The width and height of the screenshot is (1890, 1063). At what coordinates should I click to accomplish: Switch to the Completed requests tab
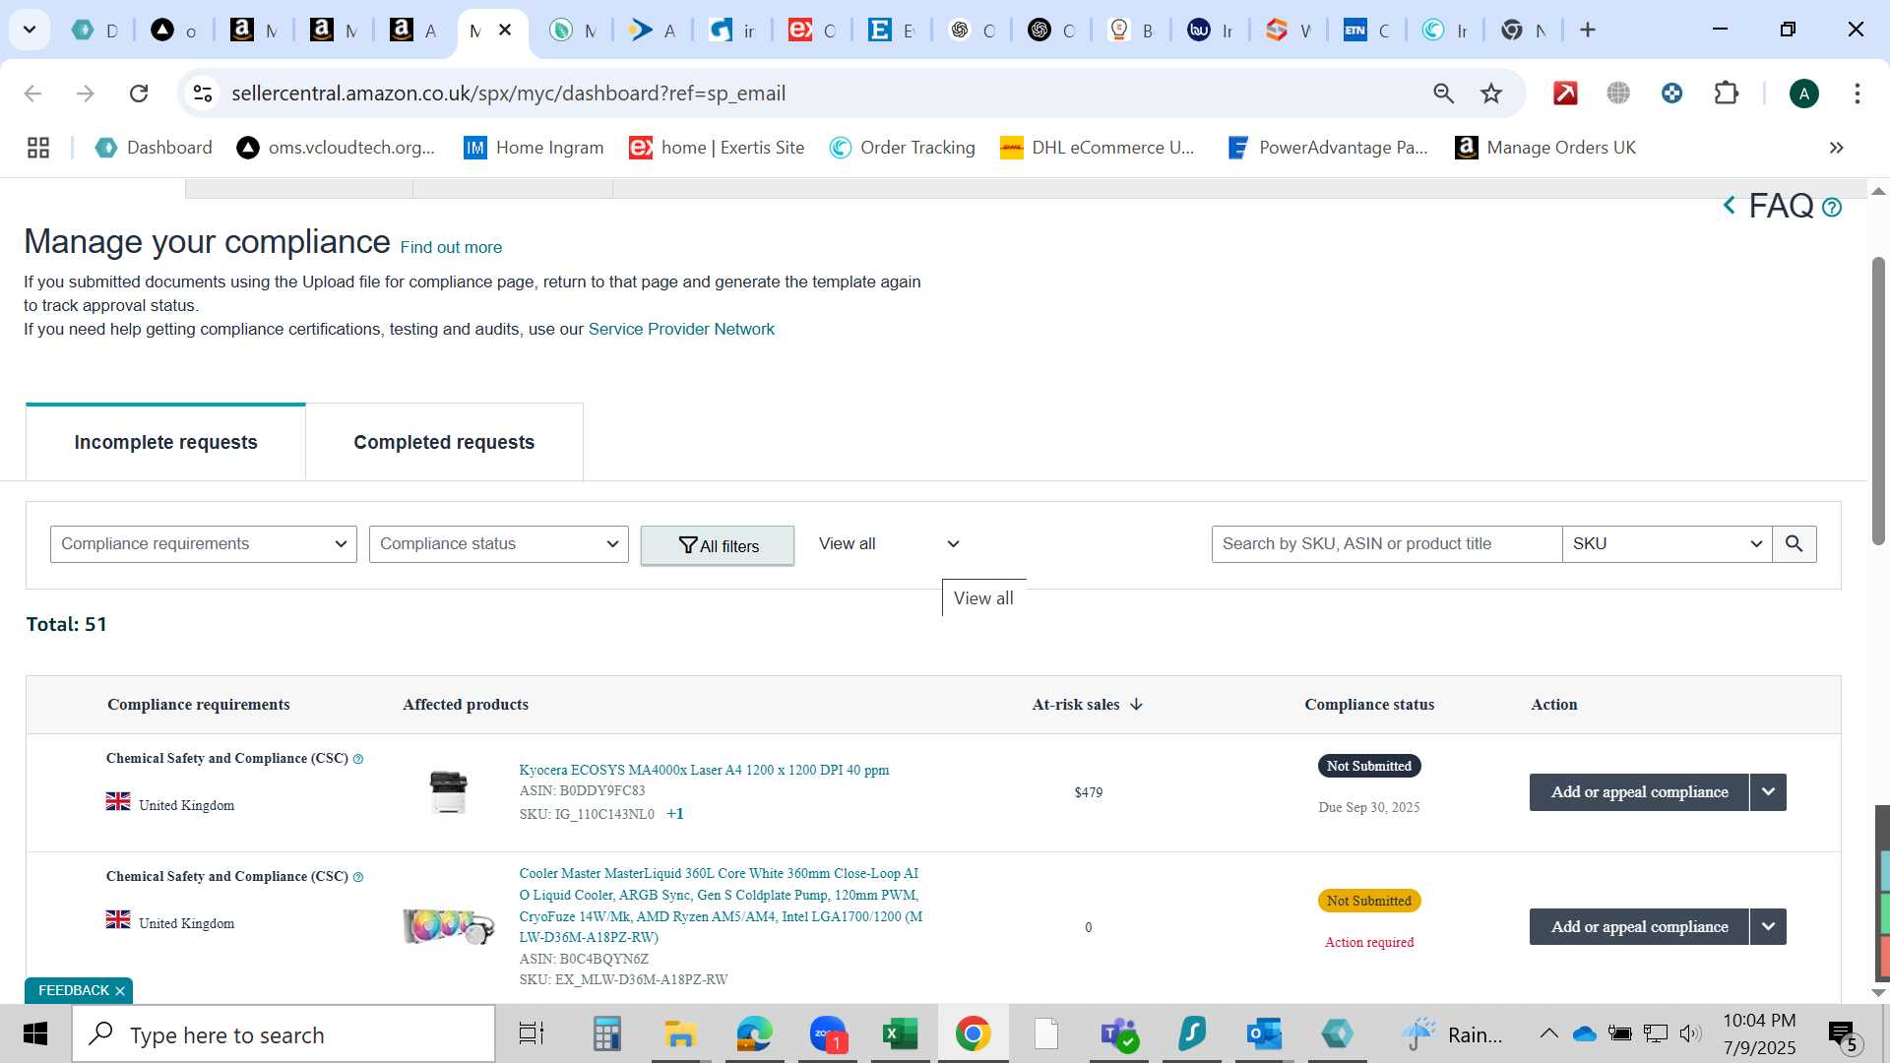tap(444, 442)
